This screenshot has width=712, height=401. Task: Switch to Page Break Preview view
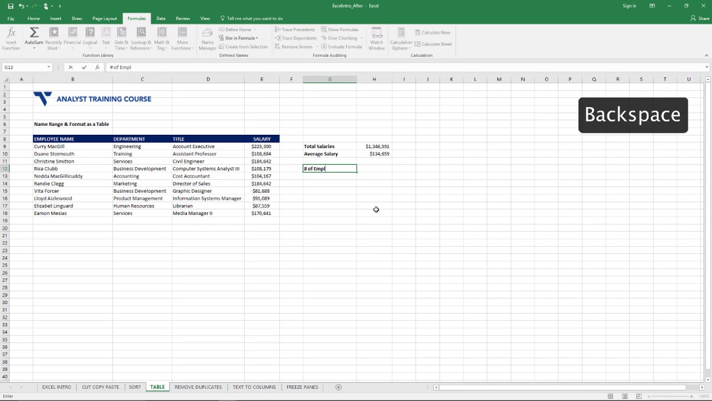click(x=639, y=396)
